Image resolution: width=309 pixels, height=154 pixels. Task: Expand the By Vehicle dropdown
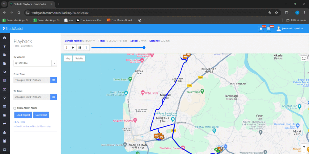[x=54, y=63]
